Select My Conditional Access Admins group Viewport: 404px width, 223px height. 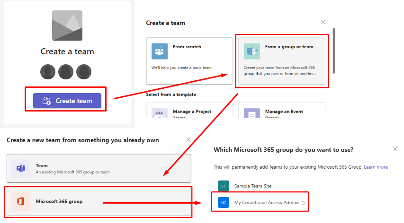point(267,203)
